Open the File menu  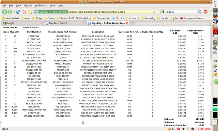4,5
